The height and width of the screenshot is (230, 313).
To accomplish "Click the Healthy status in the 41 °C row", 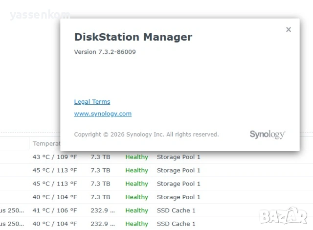I will point(137,210).
